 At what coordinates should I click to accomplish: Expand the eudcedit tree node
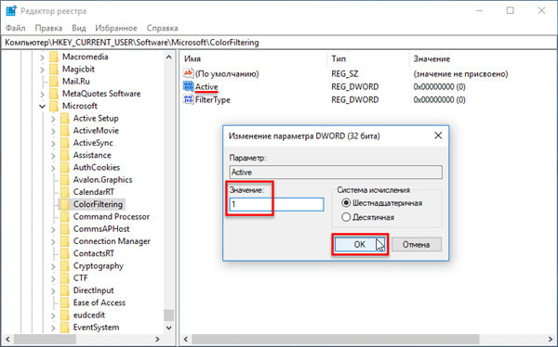coord(53,315)
